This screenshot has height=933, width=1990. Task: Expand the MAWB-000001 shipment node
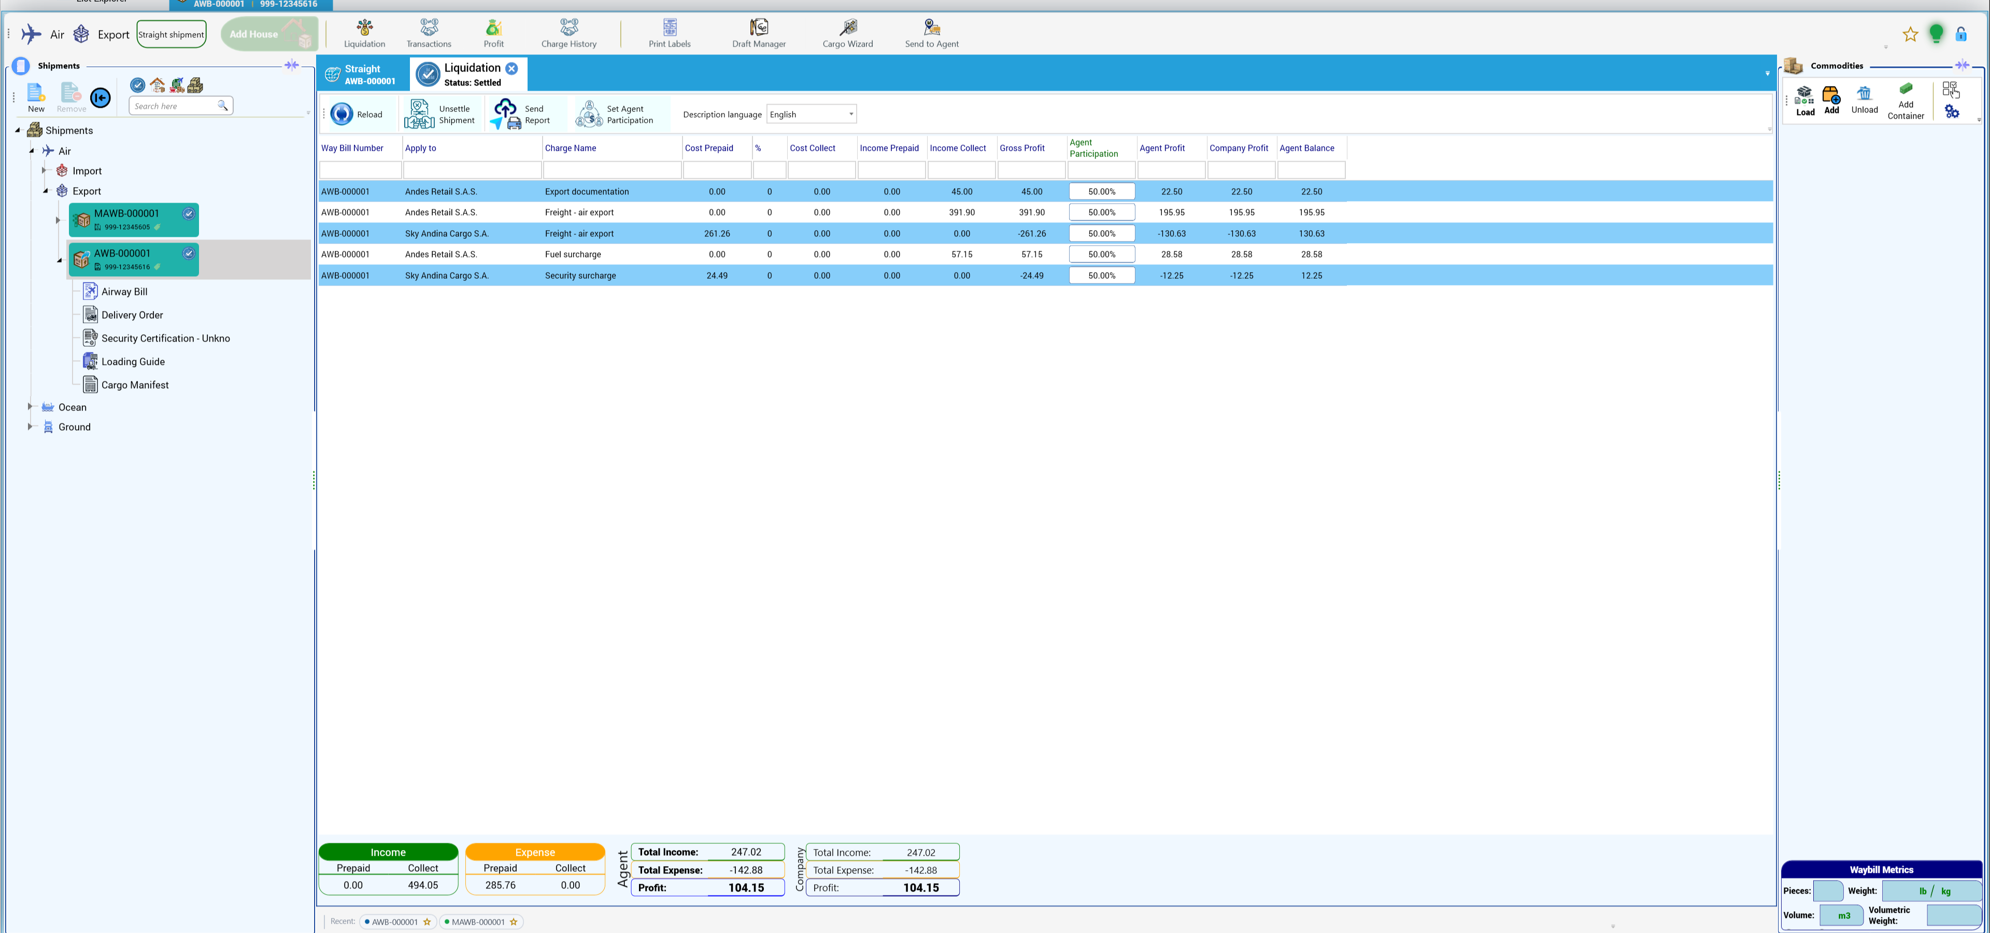click(x=58, y=220)
